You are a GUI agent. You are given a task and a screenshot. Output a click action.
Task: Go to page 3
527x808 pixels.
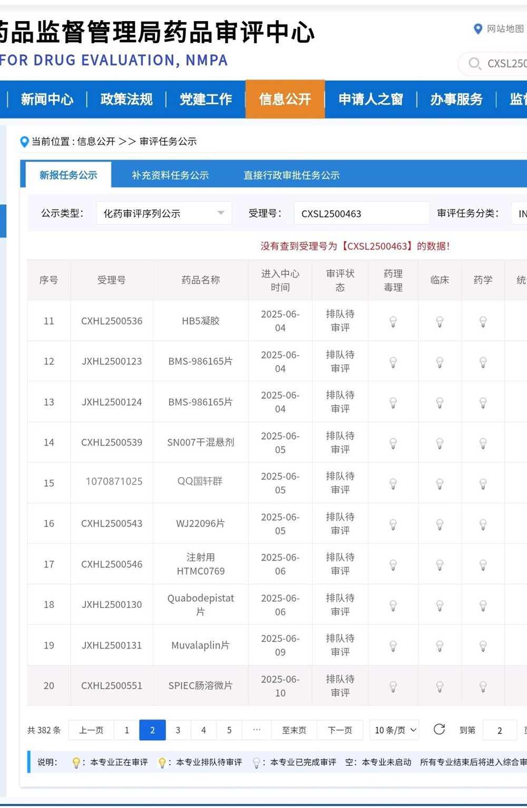[x=178, y=730]
